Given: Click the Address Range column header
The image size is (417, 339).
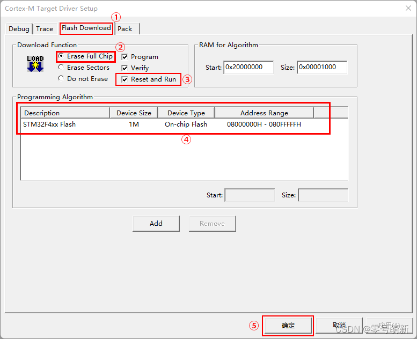Looking at the screenshot, I should [x=264, y=113].
